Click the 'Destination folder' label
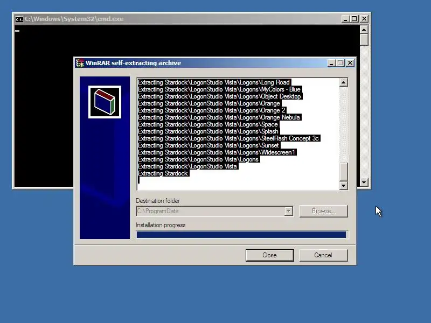Screen dimensions: 431x323 pyautogui.click(x=158, y=201)
